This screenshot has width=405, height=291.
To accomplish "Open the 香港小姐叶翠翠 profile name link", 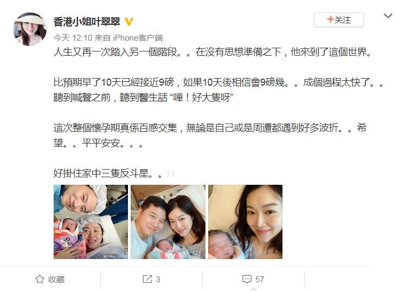I will click(x=87, y=22).
